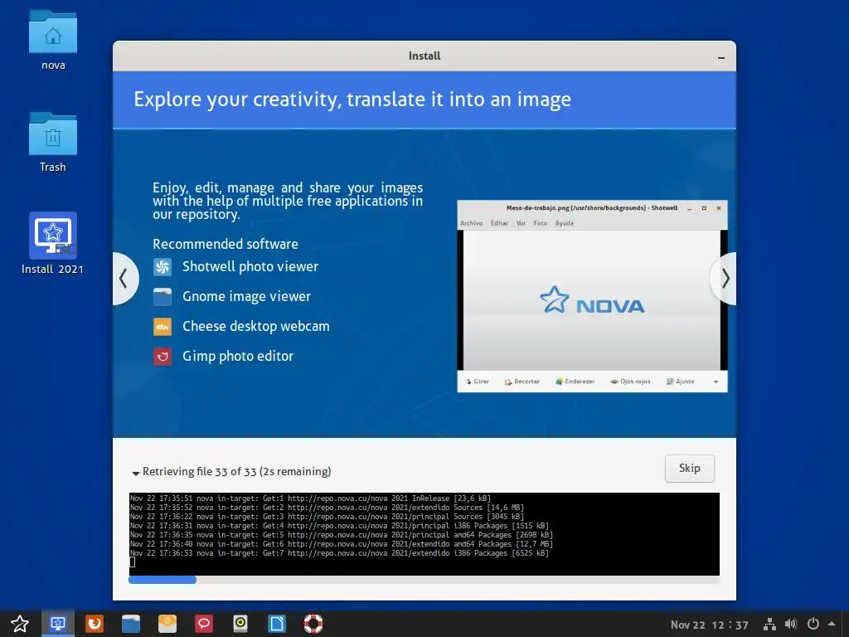
Task: Open the music player taskbar icon
Action: [x=240, y=624]
